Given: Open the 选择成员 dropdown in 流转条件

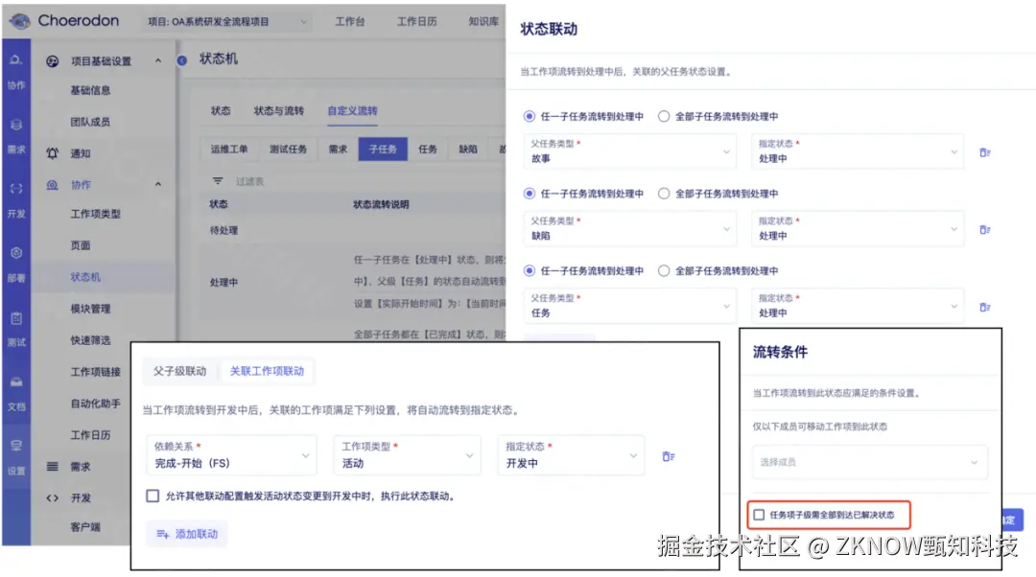Looking at the screenshot, I should [869, 461].
